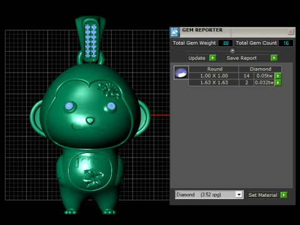This screenshot has width=300, height=225.
Task: Select the left eye gem on the monkey
Action: click(x=69, y=106)
